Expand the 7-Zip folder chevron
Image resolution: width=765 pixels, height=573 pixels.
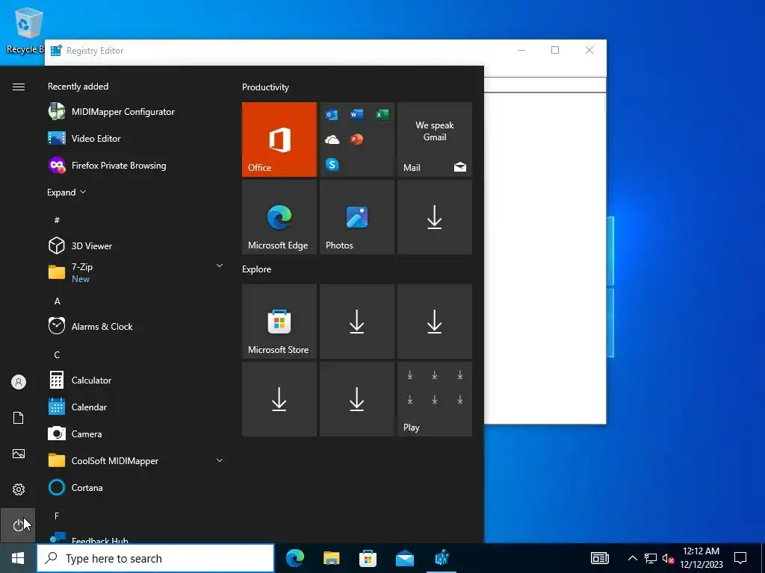[220, 266]
